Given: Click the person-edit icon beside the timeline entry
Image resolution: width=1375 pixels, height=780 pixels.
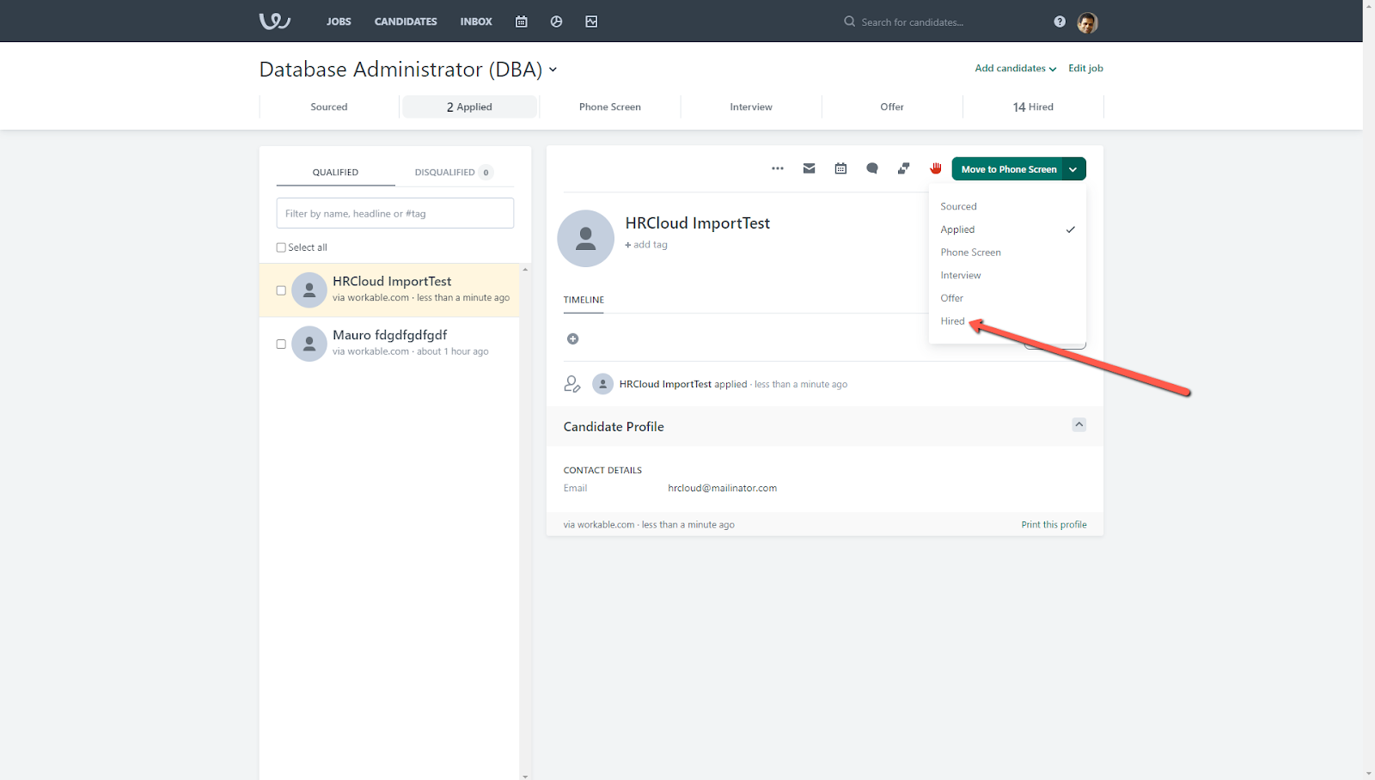Looking at the screenshot, I should tap(572, 384).
